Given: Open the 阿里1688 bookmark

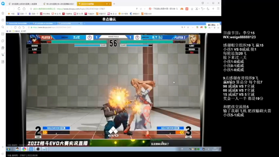Looking at the screenshot, I should coord(146,14).
